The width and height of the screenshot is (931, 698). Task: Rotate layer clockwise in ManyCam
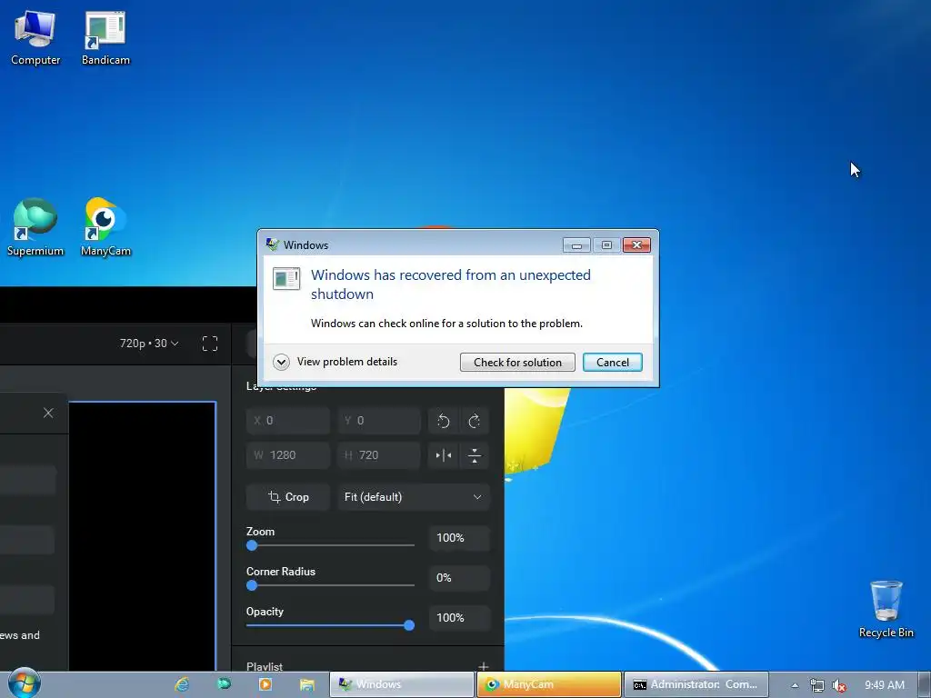[x=475, y=422]
